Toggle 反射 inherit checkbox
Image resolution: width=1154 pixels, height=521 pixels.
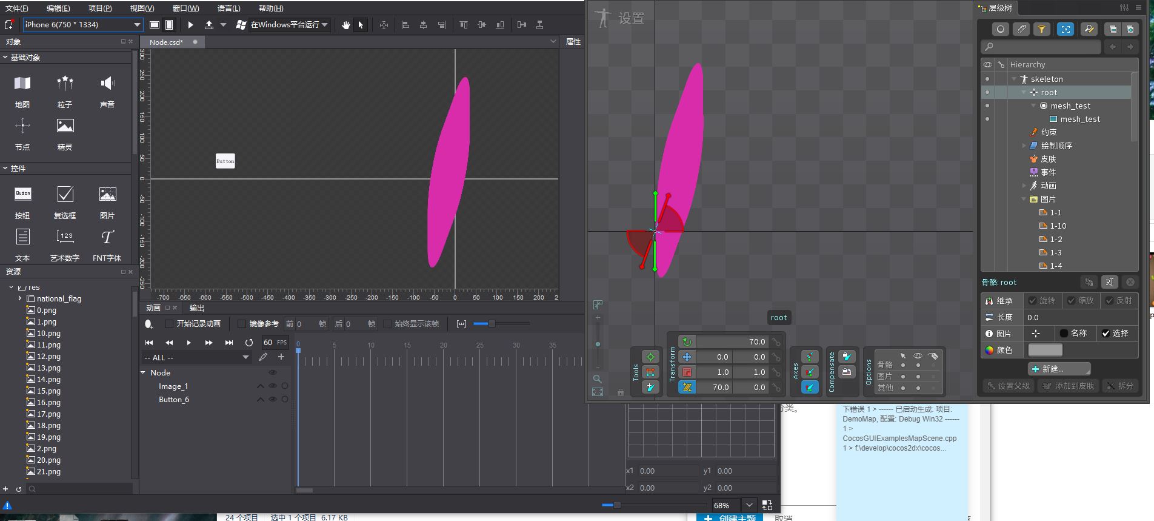1109,301
